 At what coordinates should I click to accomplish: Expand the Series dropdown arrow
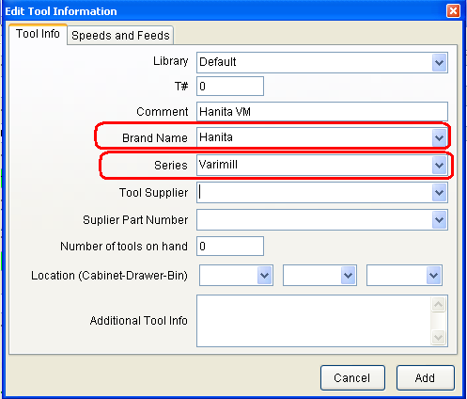coord(439,165)
